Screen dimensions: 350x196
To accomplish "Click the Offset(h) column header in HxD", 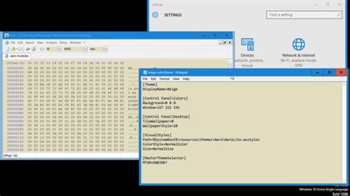I will [16, 63].
